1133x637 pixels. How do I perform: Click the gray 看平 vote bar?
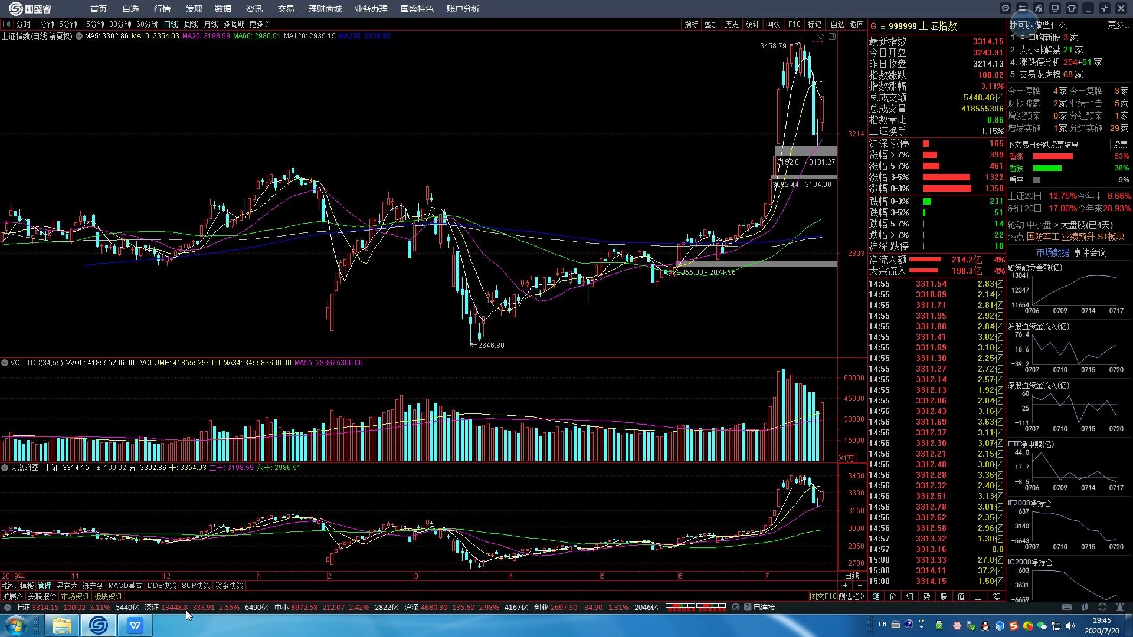click(x=1037, y=180)
